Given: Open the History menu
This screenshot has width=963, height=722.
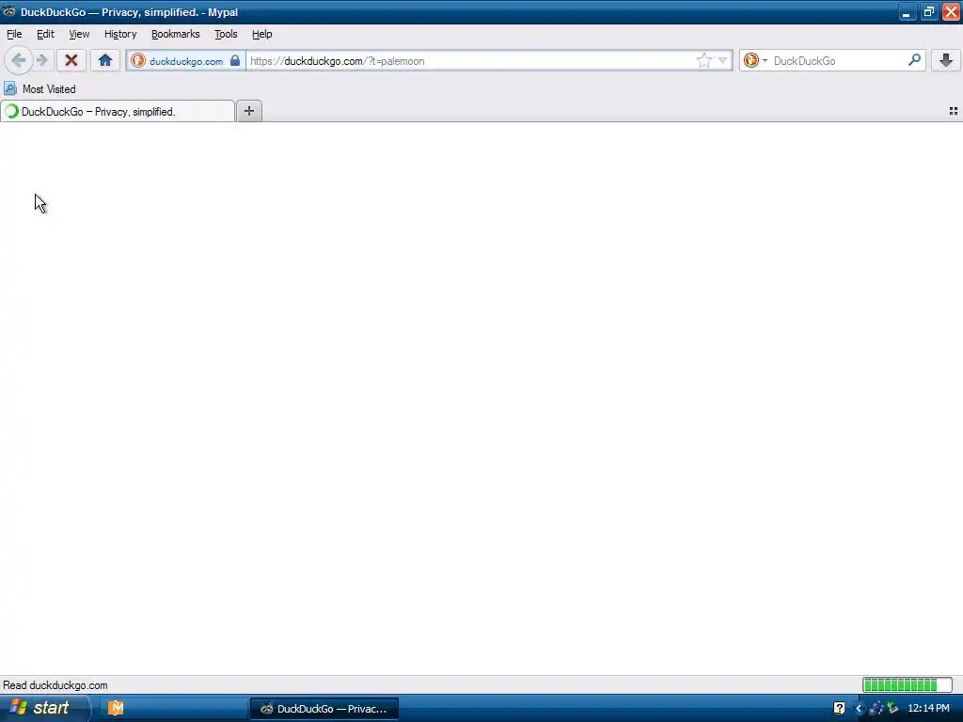Looking at the screenshot, I should [x=120, y=35].
